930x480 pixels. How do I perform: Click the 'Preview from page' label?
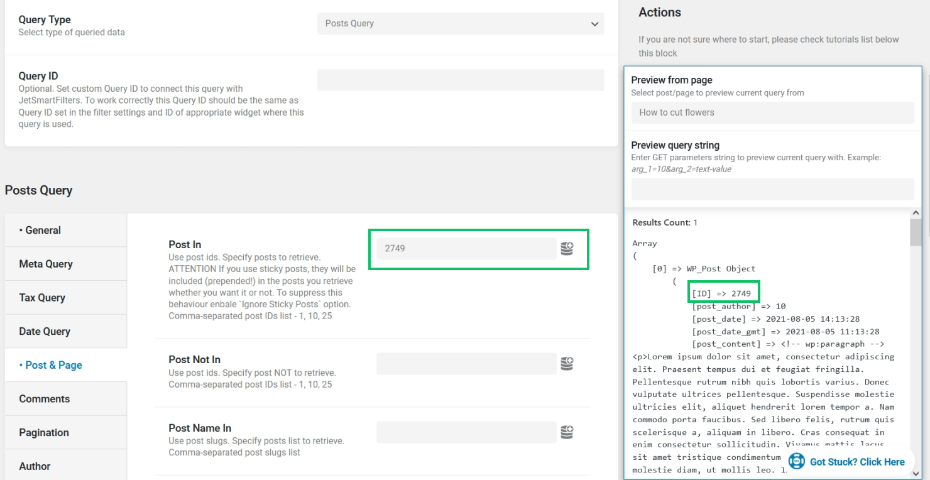tap(672, 80)
